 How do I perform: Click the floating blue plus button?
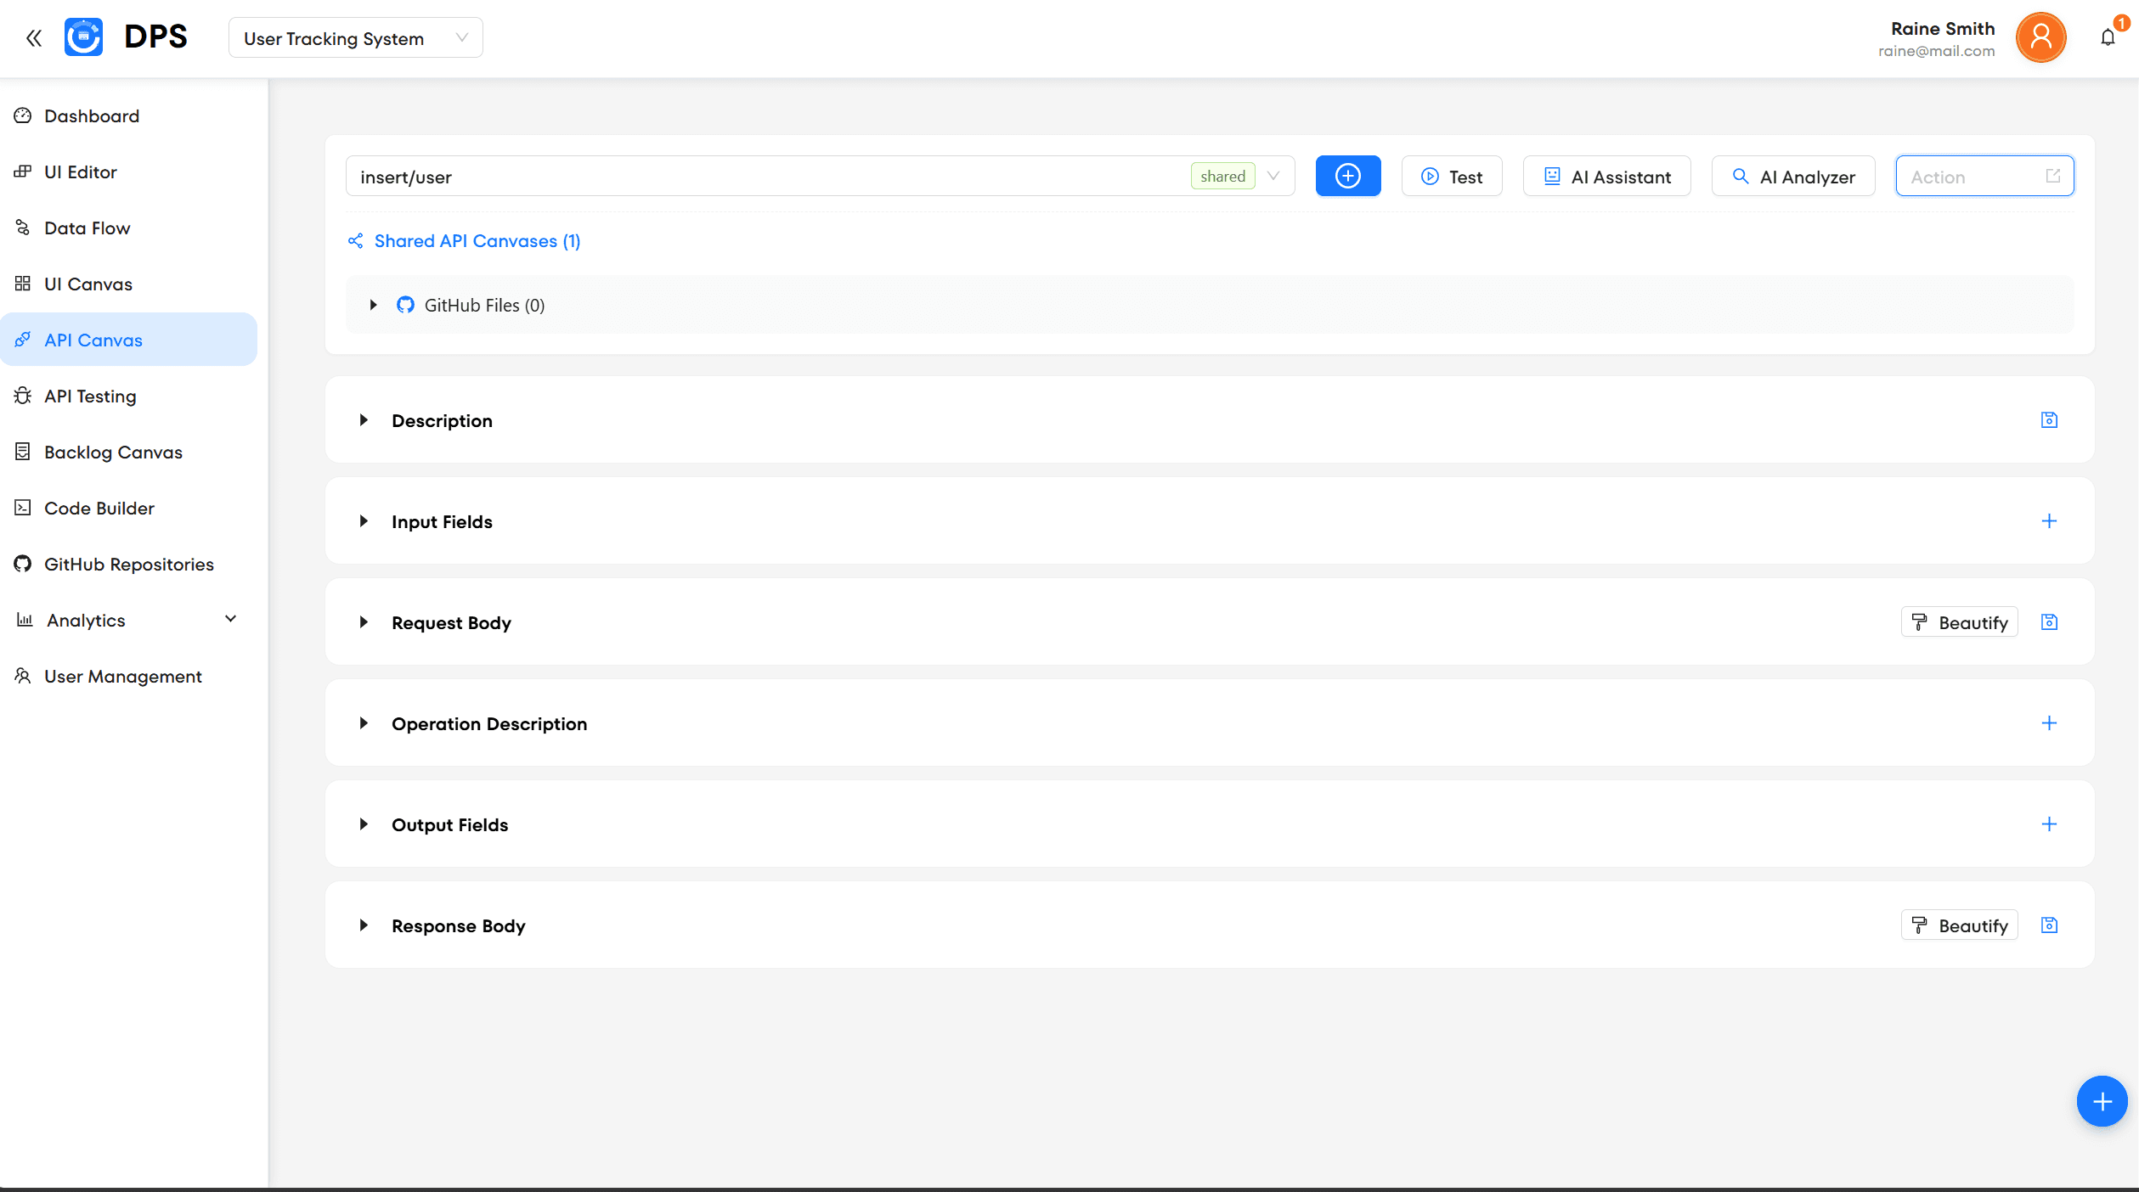2102,1101
